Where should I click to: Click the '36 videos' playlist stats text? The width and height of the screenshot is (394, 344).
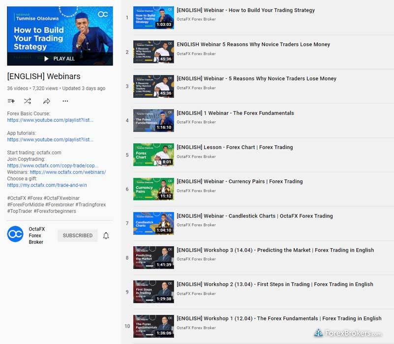tap(18, 88)
